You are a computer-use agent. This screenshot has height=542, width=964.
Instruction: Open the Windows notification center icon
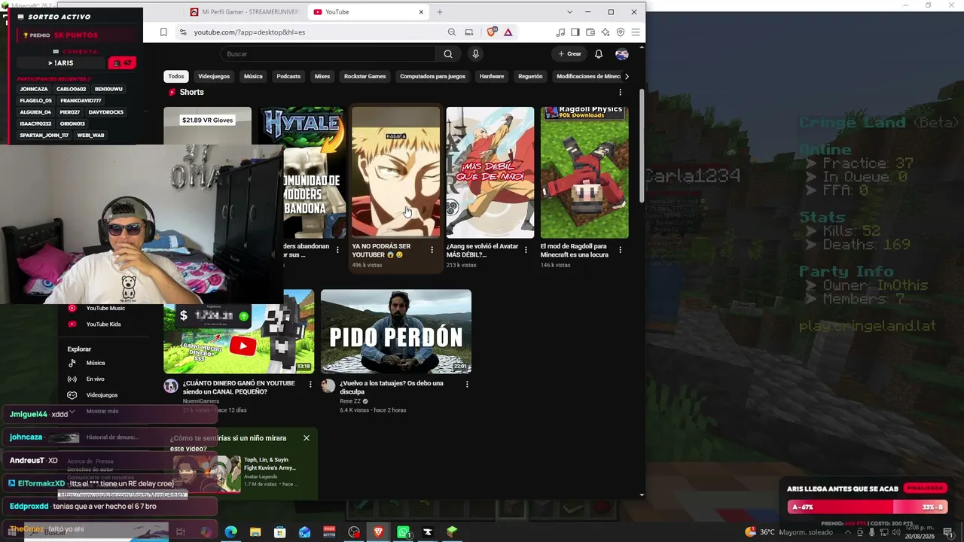pyautogui.click(x=950, y=532)
